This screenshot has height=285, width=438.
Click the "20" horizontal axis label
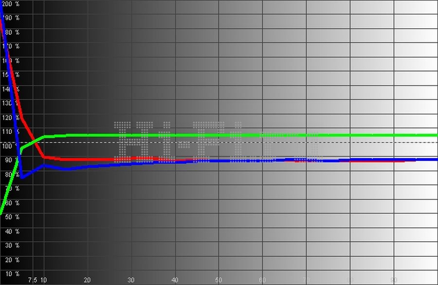88,280
